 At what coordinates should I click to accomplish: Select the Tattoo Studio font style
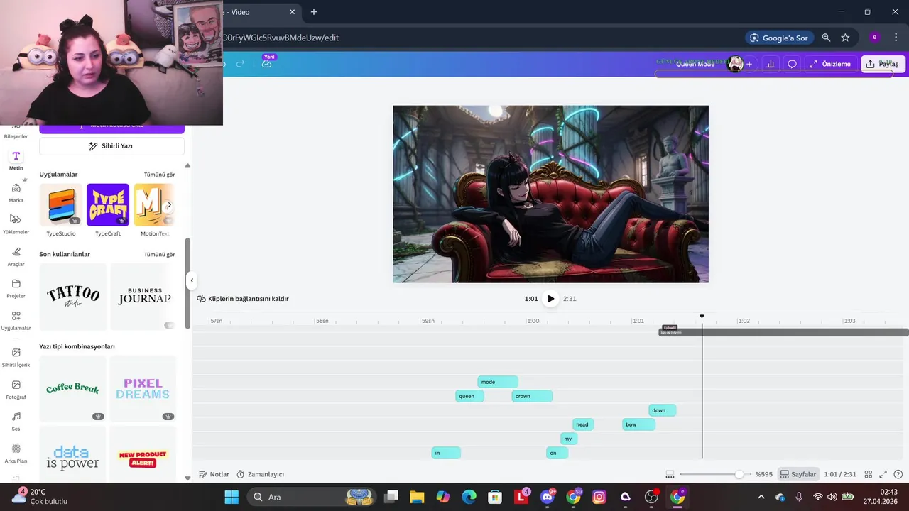[72, 297]
